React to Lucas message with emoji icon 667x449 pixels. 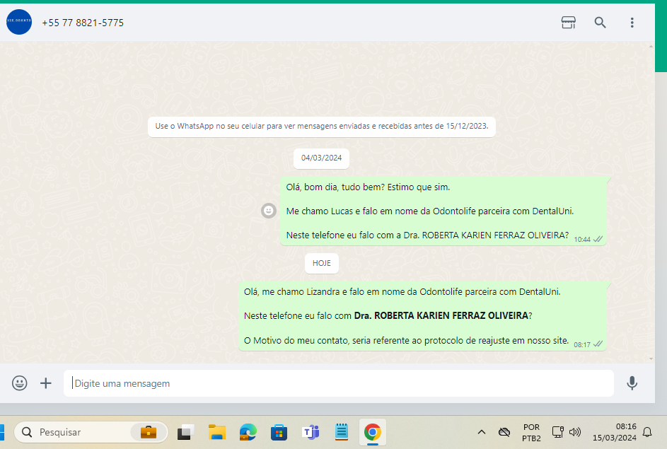point(269,211)
